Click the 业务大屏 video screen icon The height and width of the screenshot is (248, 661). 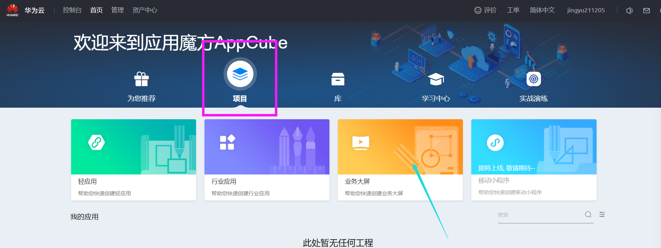point(361,143)
